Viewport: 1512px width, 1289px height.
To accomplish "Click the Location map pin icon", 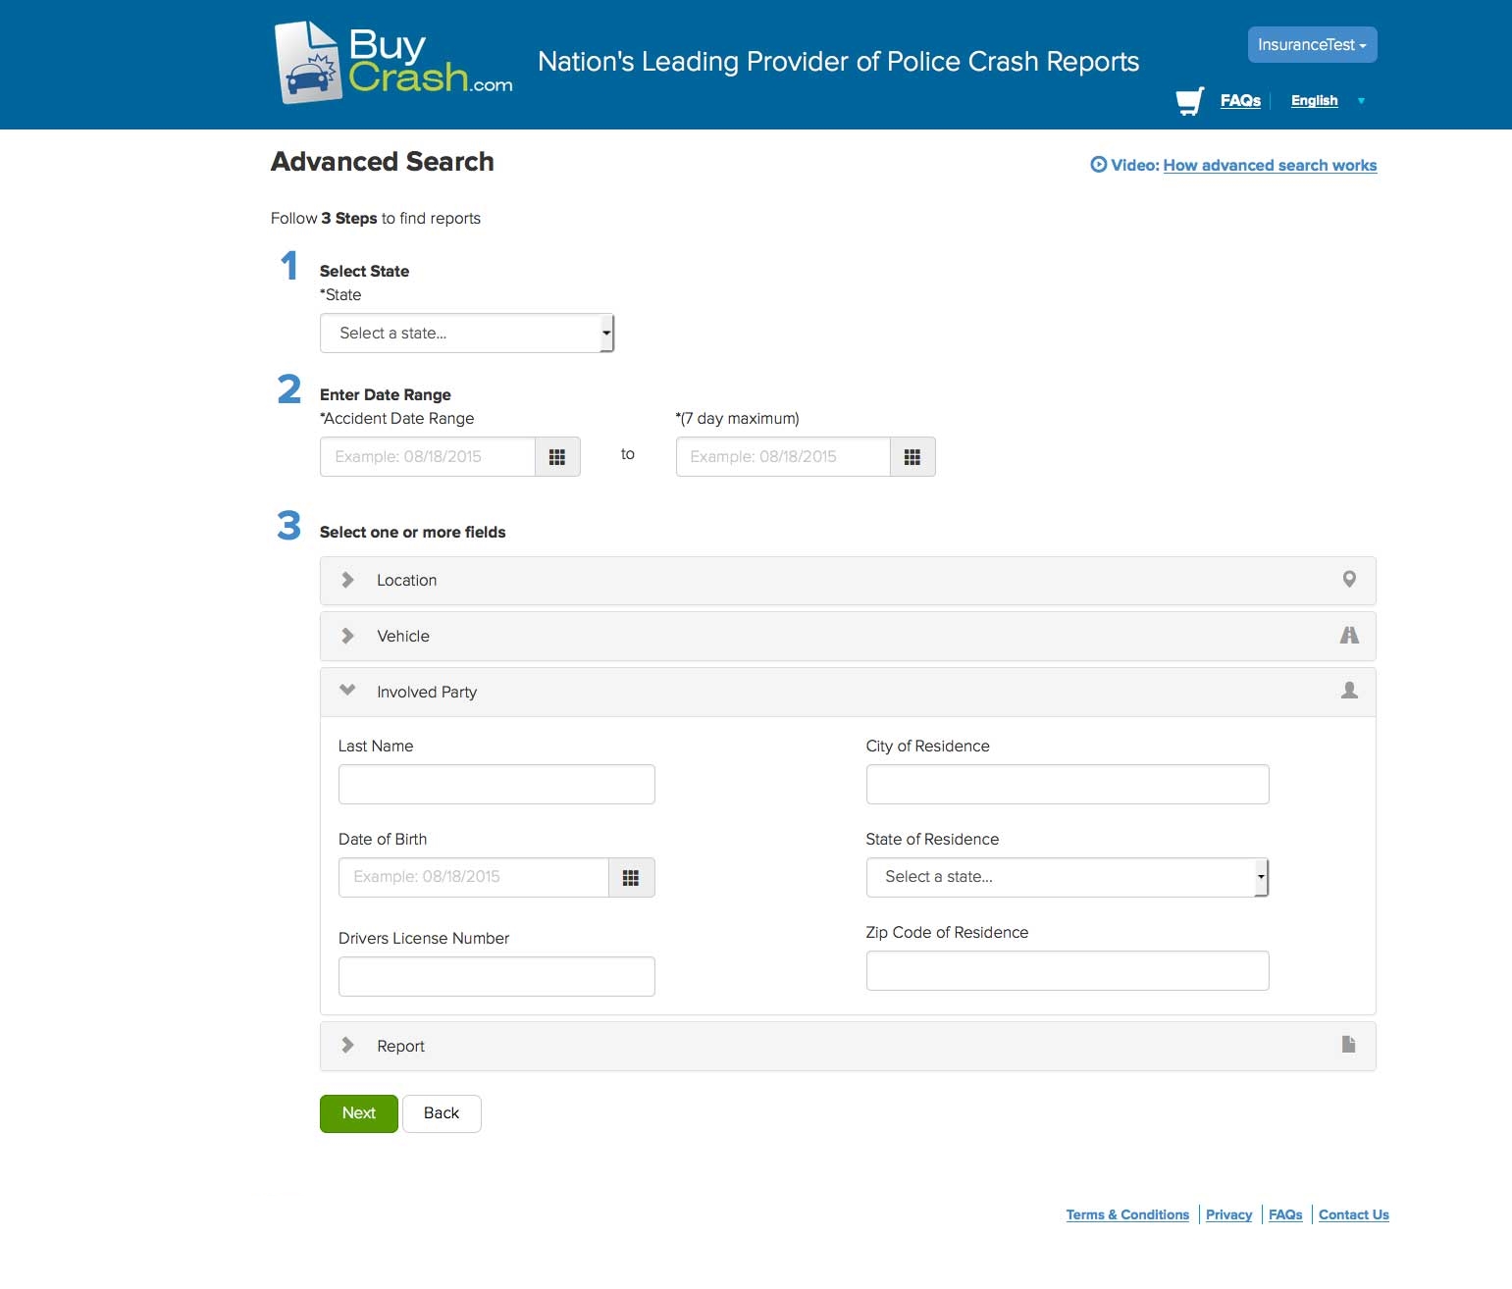I will click(x=1349, y=580).
